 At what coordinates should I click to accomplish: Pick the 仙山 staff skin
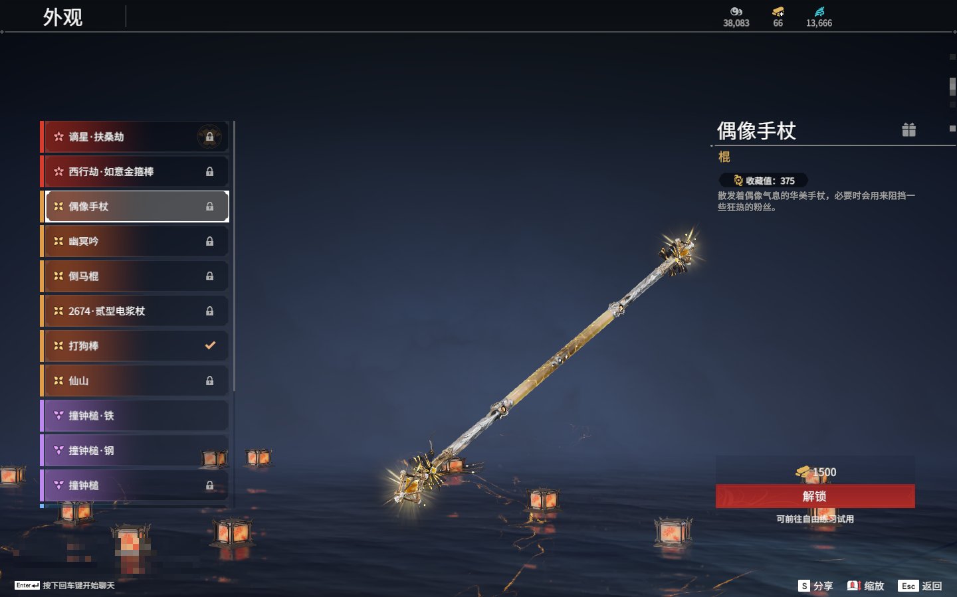pos(135,381)
